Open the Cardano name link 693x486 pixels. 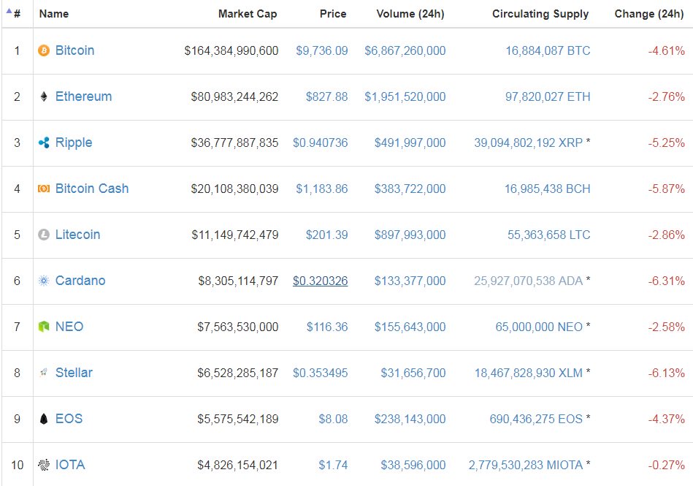coord(80,281)
